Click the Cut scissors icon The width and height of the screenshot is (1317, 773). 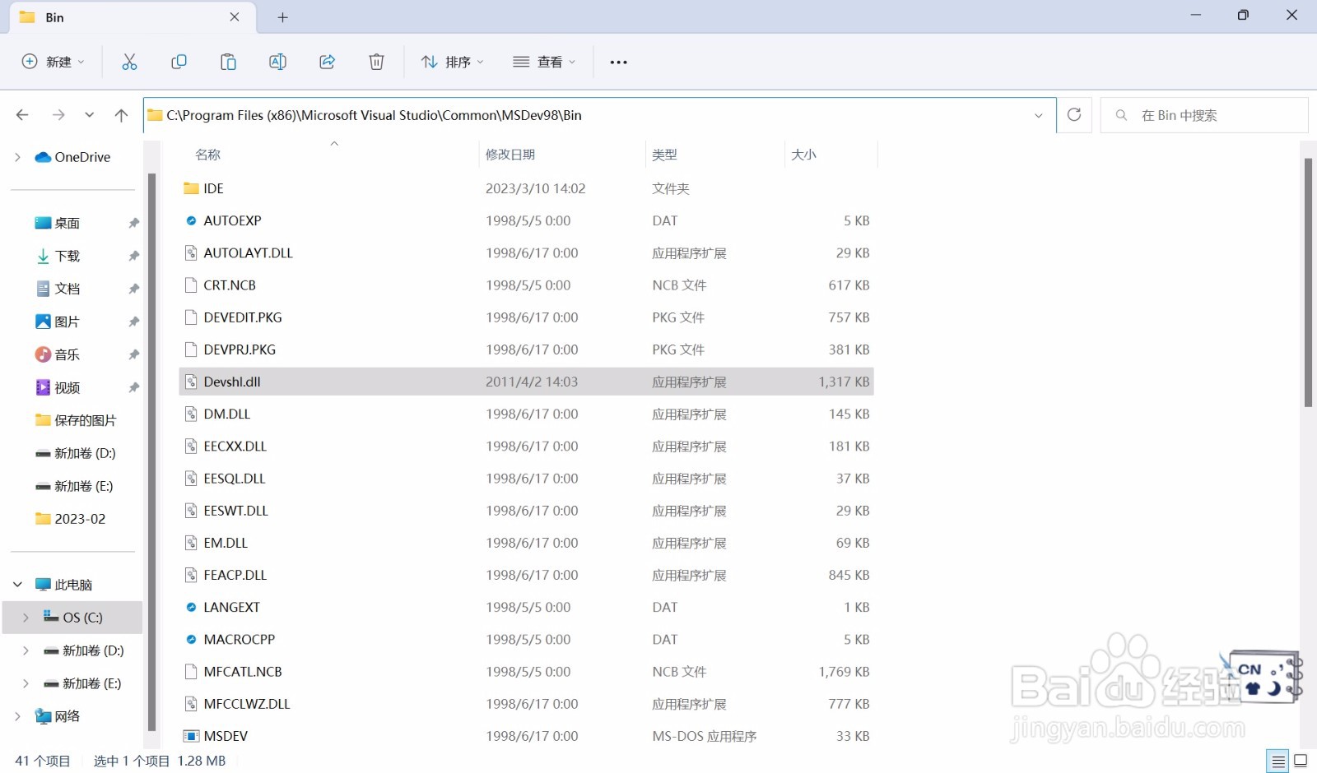[129, 62]
